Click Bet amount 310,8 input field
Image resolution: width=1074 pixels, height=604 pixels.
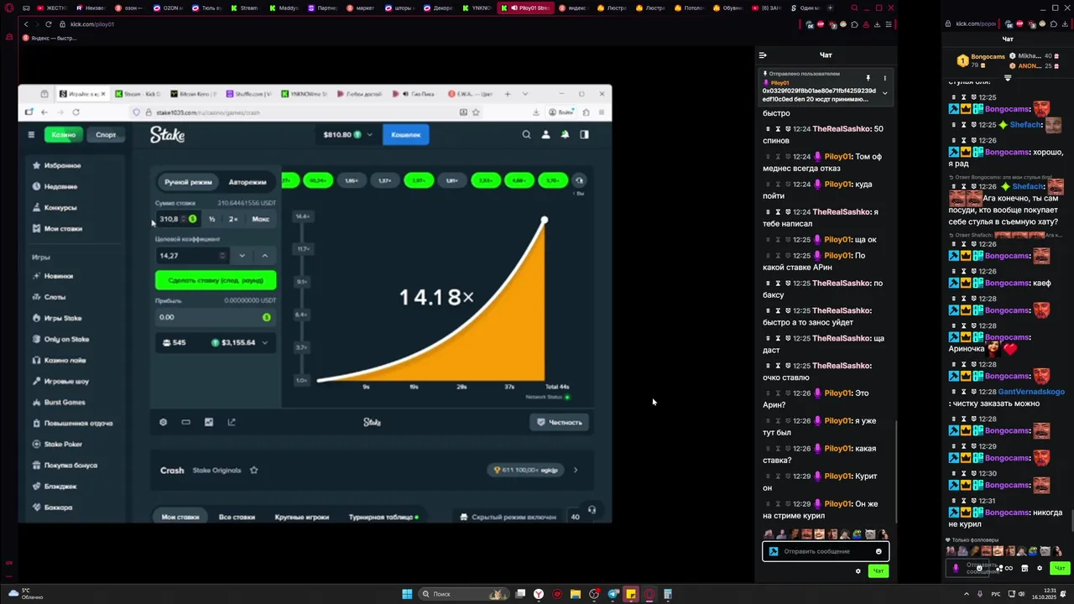click(x=177, y=219)
